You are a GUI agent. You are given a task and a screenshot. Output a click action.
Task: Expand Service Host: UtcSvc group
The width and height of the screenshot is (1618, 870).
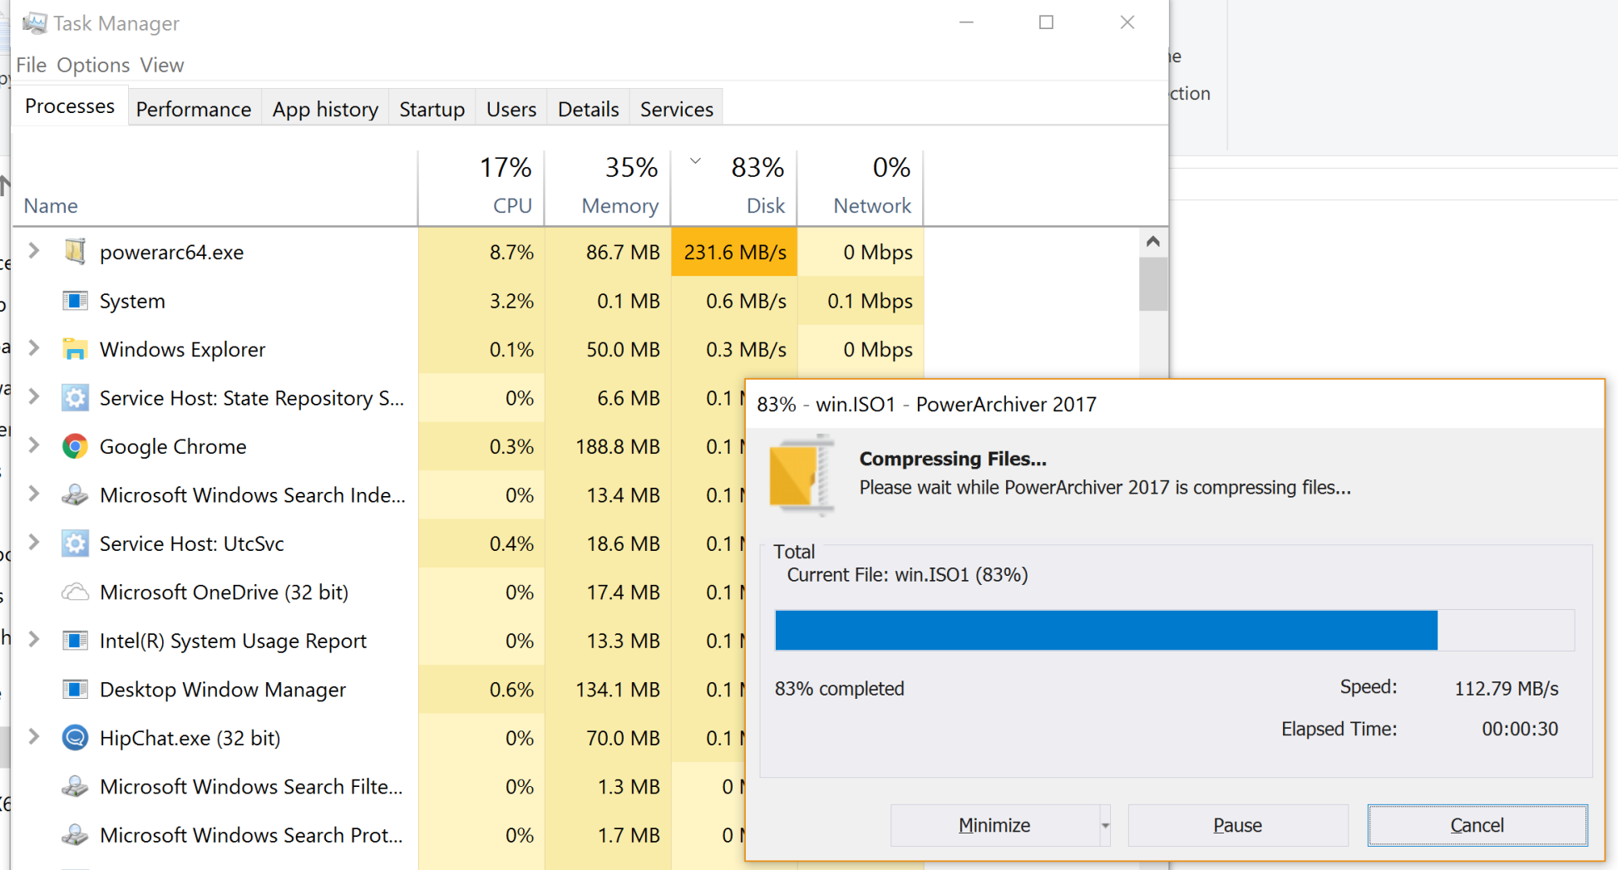pyautogui.click(x=34, y=543)
